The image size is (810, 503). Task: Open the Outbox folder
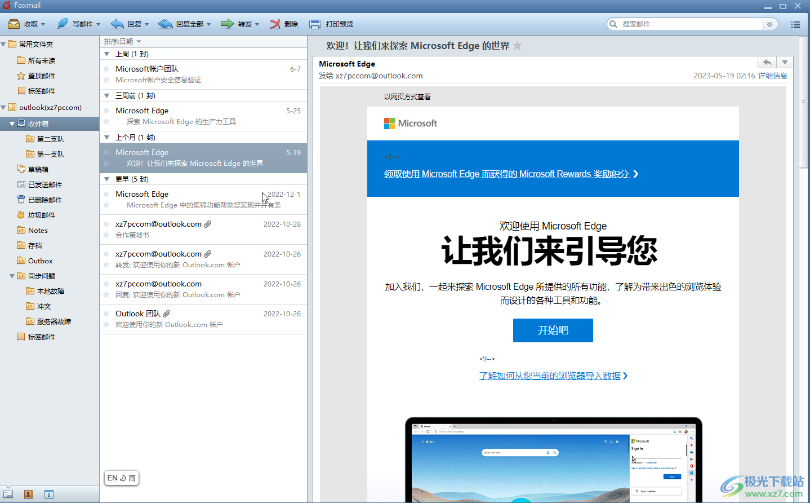(40, 261)
